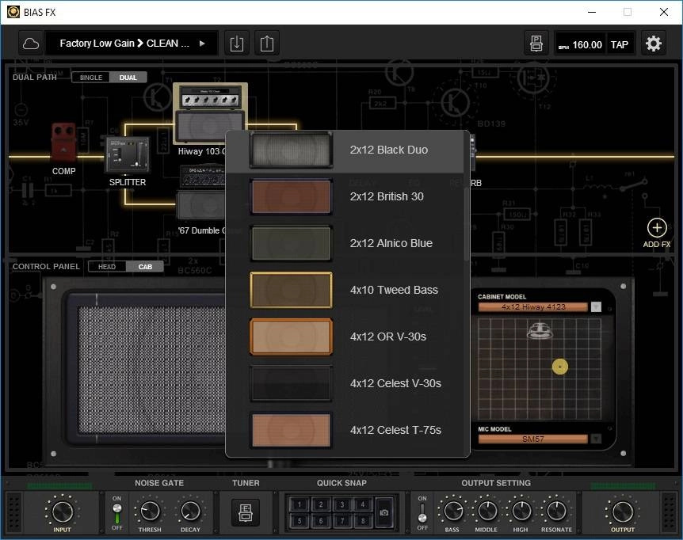Image resolution: width=683 pixels, height=540 pixels.
Task: Recall Quick Snap slot 1
Action: point(300,504)
